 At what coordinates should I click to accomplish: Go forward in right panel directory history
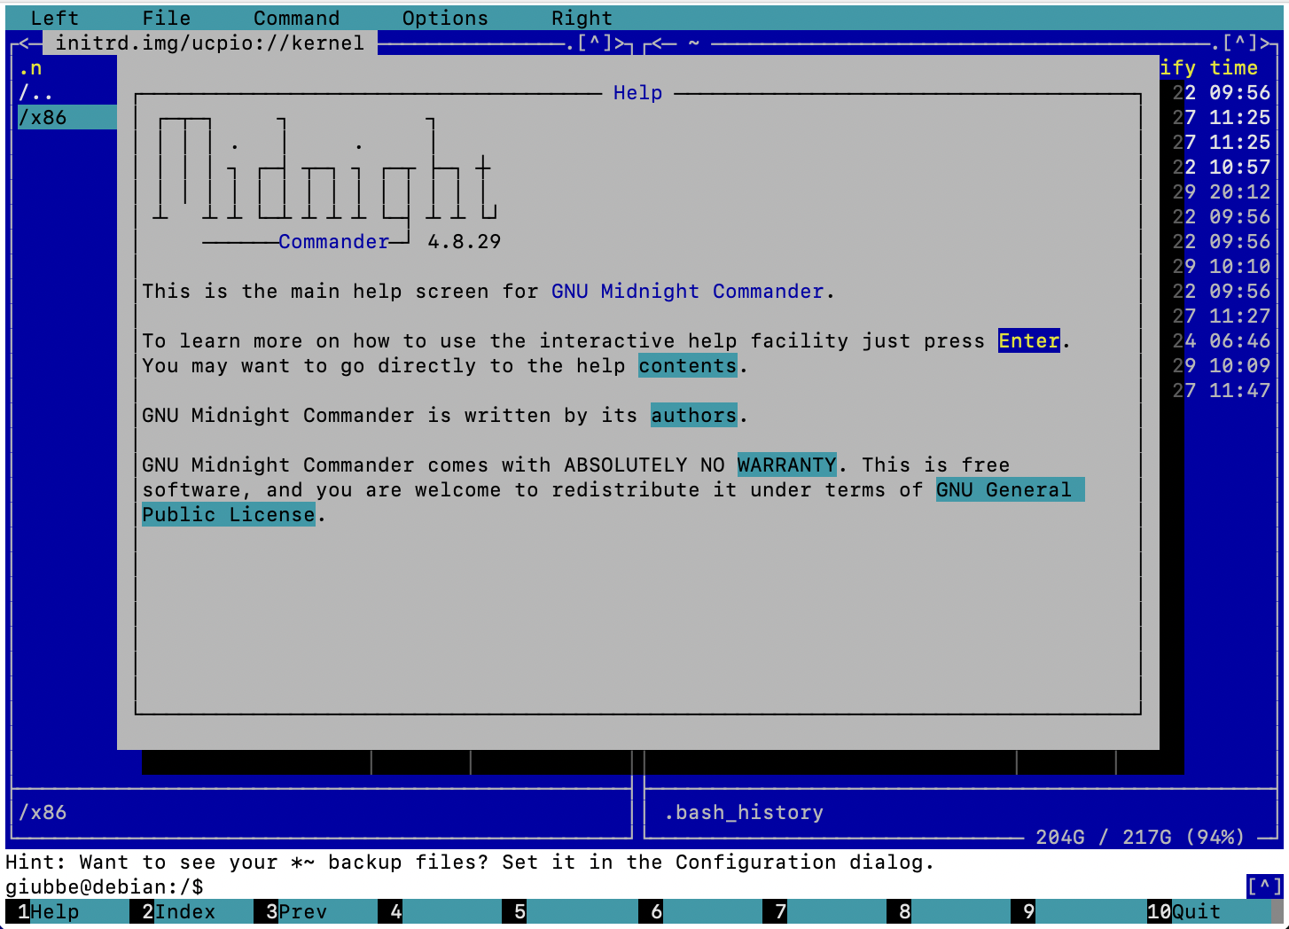click(1265, 43)
